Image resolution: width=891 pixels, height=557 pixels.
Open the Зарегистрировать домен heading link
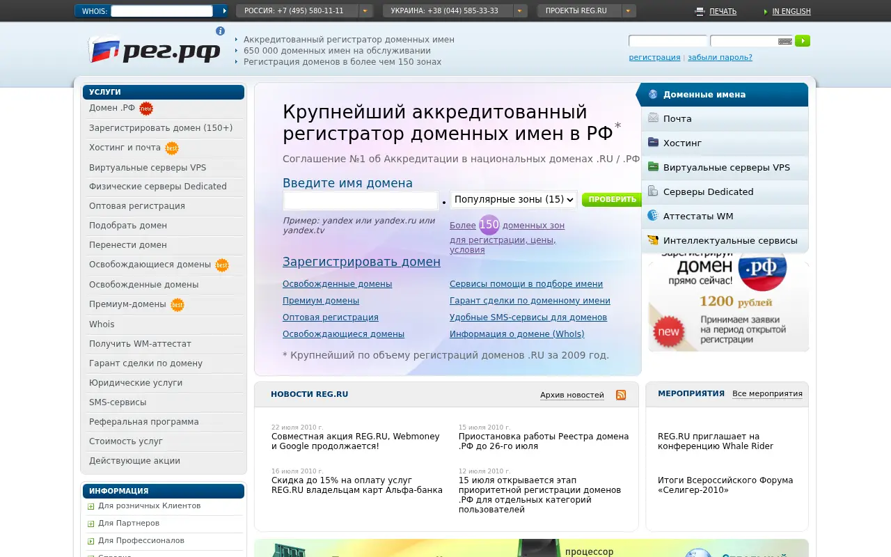(x=361, y=262)
